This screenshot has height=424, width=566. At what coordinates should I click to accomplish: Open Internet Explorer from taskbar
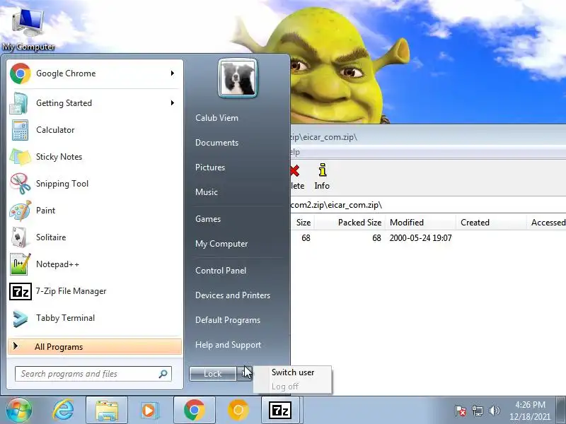click(63, 411)
